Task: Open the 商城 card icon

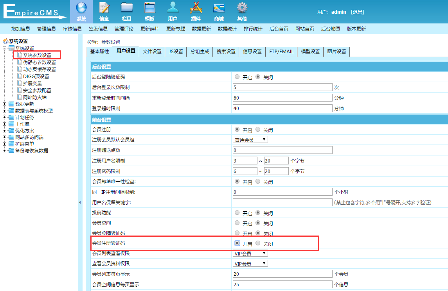Action: click(219, 8)
